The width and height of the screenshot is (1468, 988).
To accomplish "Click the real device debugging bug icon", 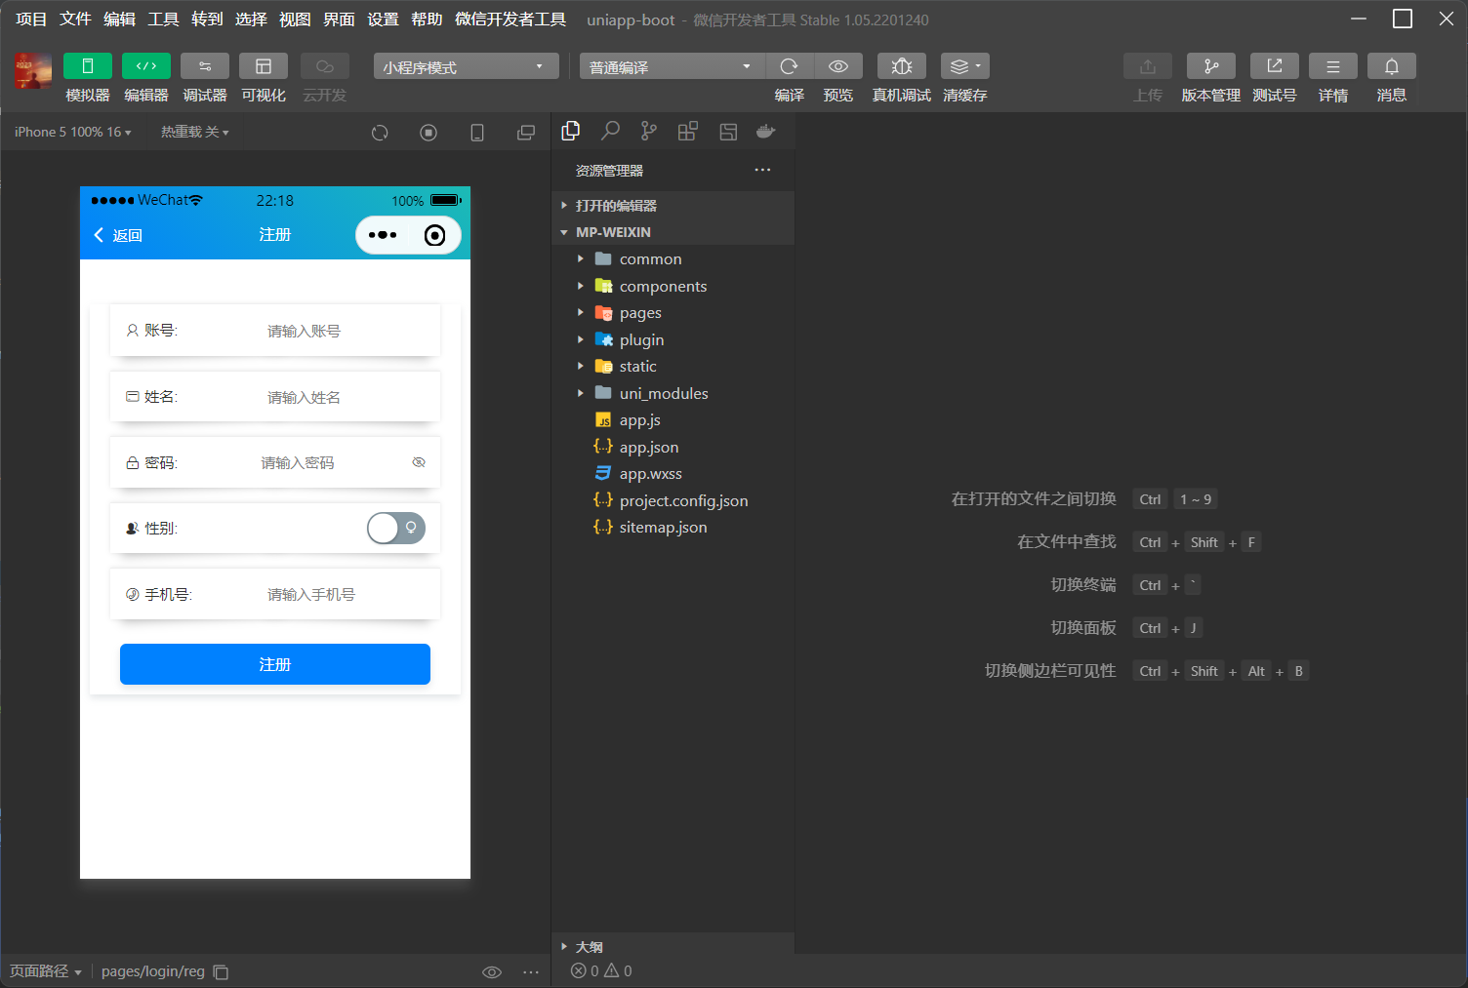I will click(902, 66).
